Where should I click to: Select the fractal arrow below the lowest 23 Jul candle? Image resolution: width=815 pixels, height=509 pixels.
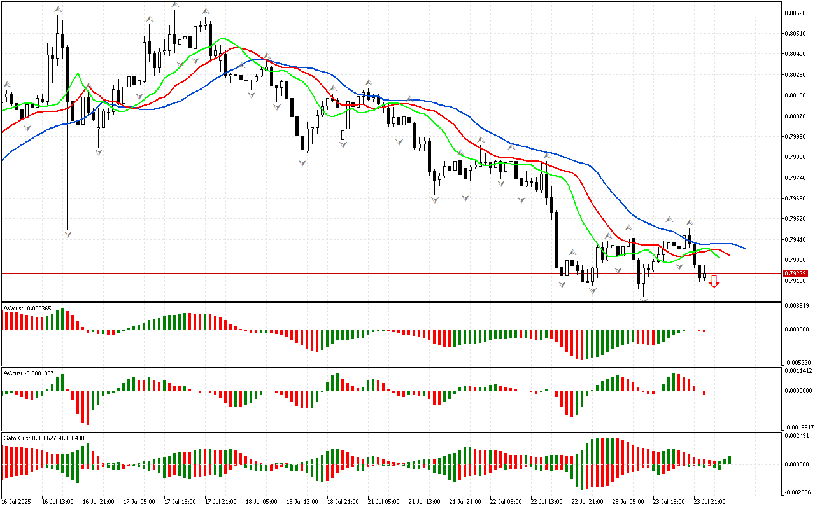coord(644,300)
